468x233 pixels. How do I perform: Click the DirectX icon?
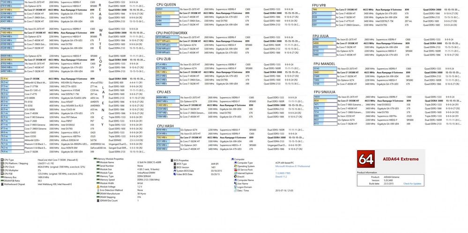pyautogui.click(x=236, y=177)
